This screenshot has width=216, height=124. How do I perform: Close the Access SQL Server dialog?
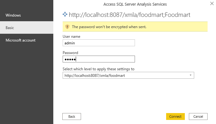click(212, 3)
